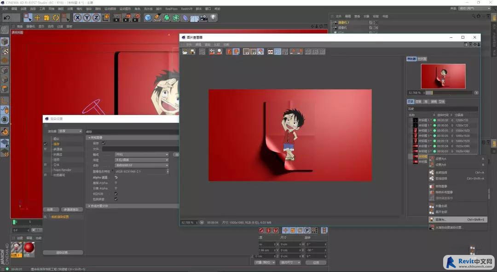The image size is (497, 272).
Task: Choose 'Set as A' in context menu
Action: point(458,159)
